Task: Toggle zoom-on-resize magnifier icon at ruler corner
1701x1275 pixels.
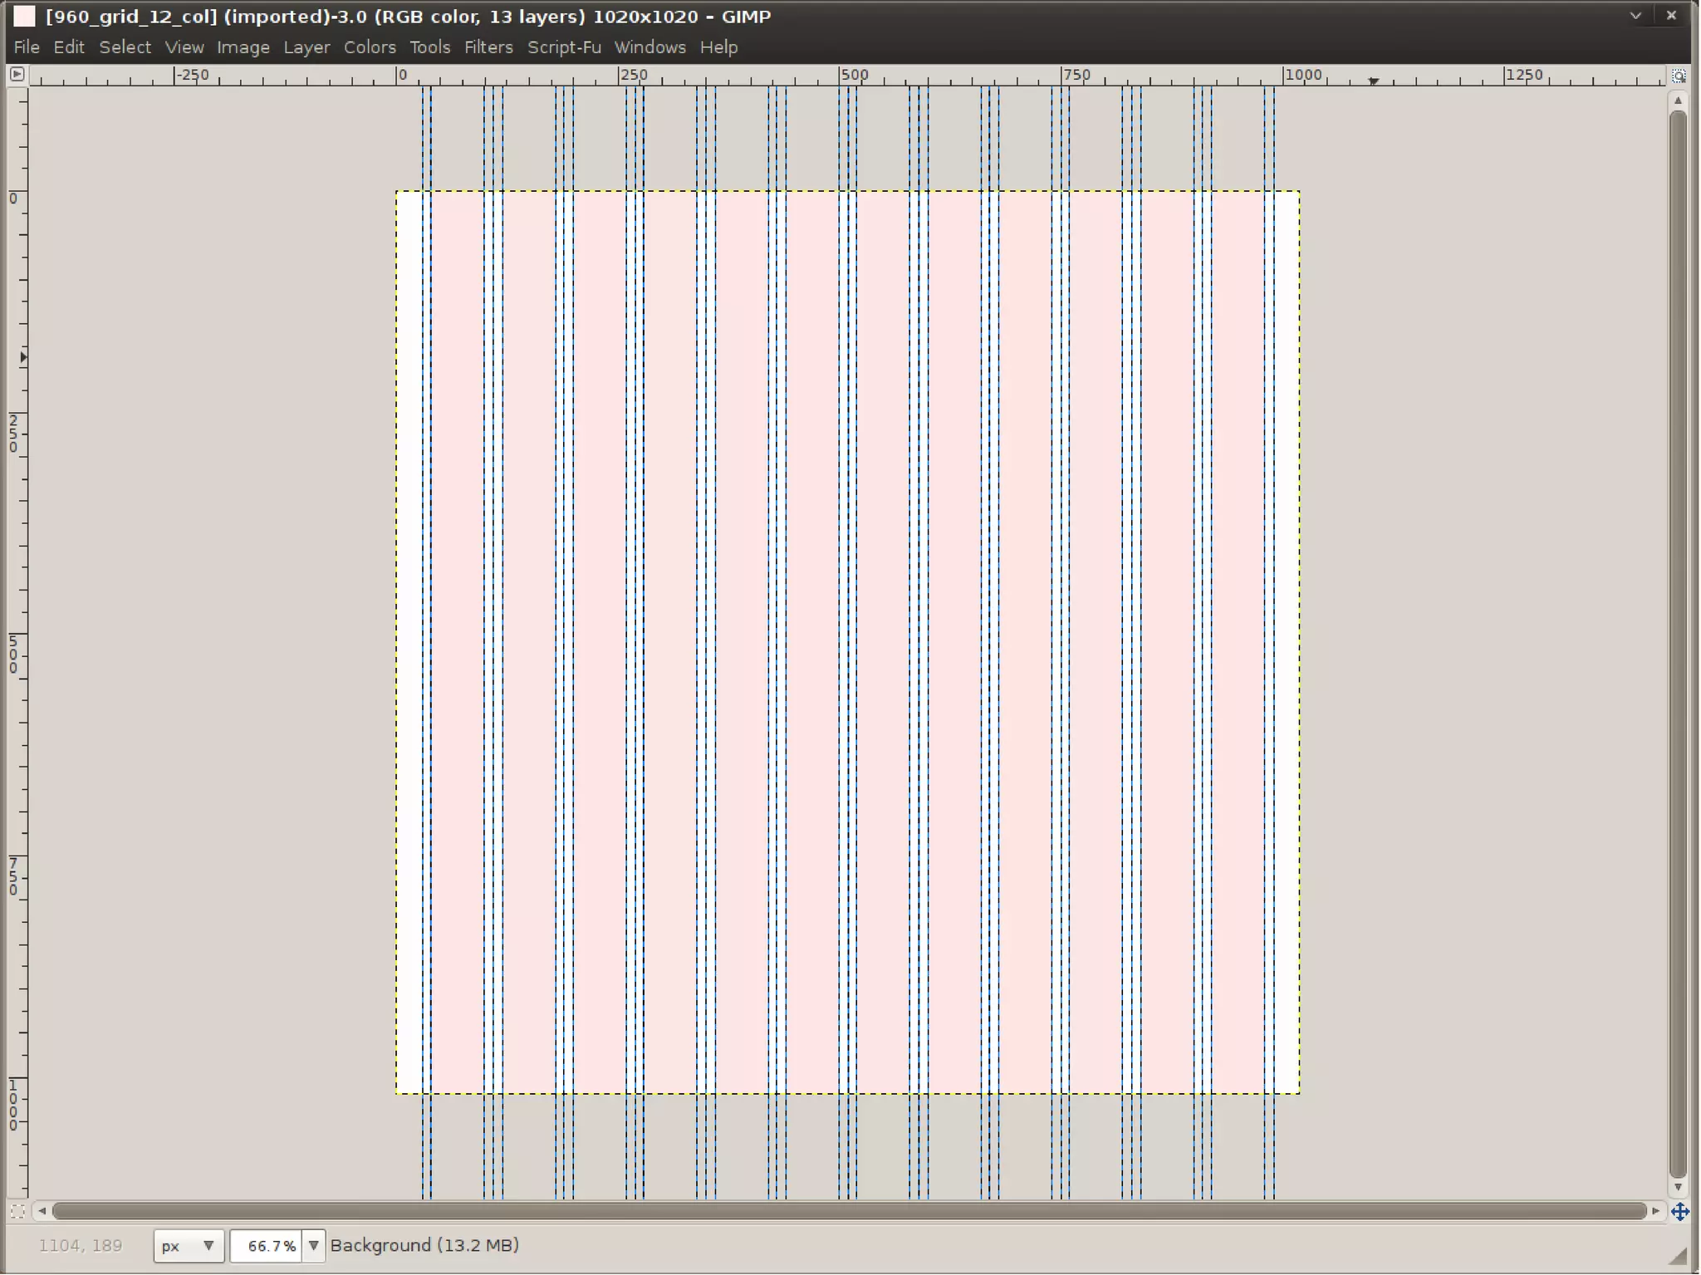Action: 1679,76
